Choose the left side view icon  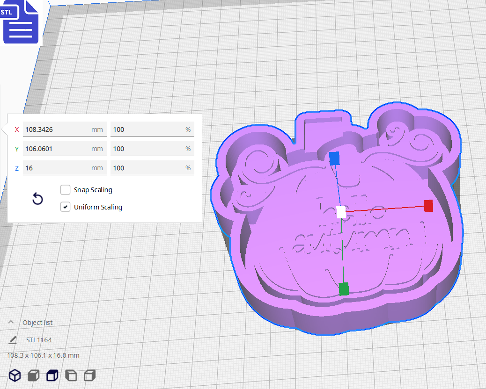point(71,375)
